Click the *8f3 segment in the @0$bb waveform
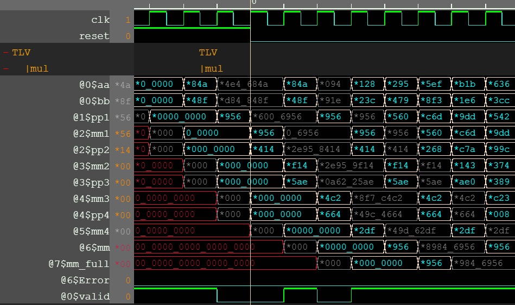515x305 pixels. click(x=435, y=100)
